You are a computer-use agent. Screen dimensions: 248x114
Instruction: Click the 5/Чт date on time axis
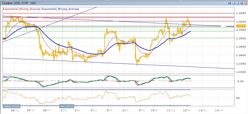(x=110, y=110)
